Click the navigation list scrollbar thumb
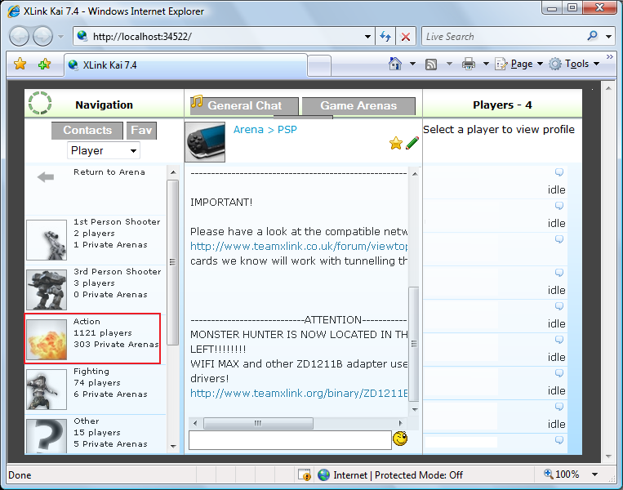 click(172, 262)
